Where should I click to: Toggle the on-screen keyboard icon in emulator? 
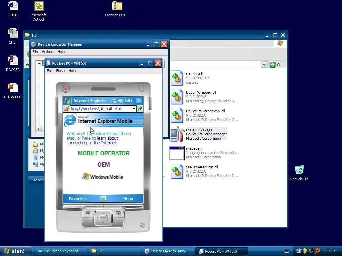(x=103, y=198)
